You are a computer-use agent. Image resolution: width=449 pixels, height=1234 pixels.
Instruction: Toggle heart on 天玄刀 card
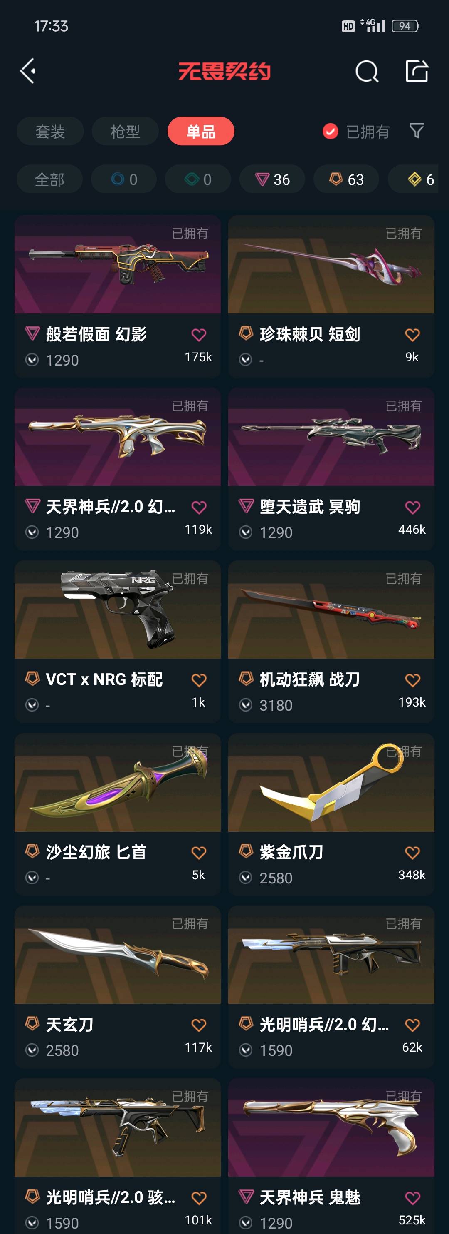(198, 1025)
